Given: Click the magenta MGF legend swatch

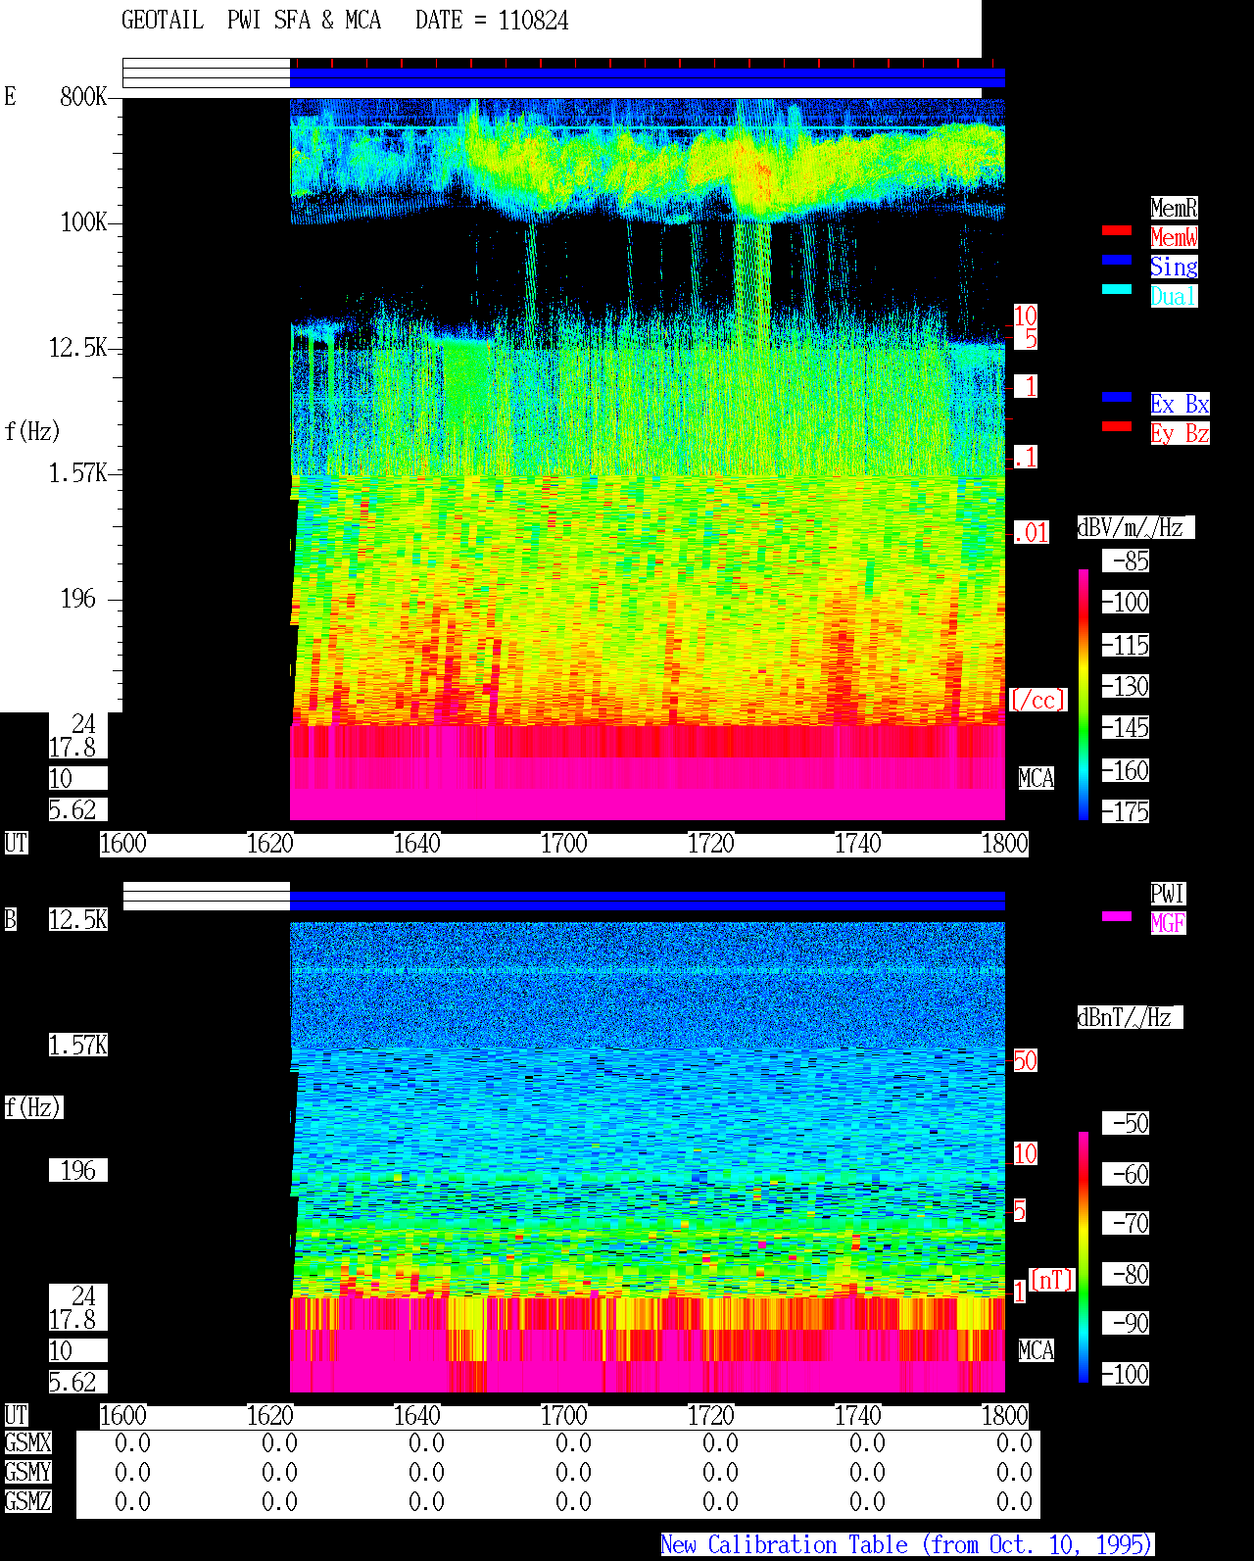Looking at the screenshot, I should [1117, 916].
